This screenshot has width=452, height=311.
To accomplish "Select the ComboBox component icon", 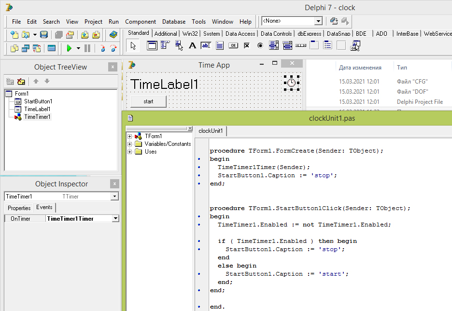I will click(287, 45).
